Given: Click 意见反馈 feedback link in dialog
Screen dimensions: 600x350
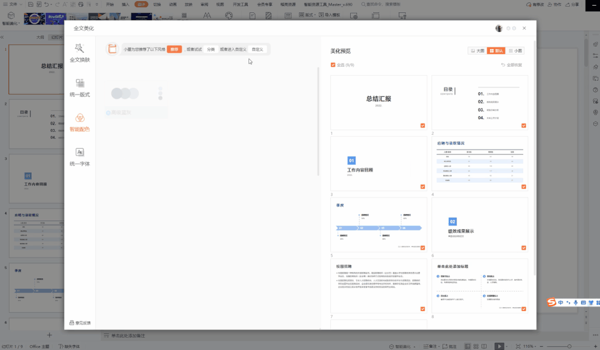Looking at the screenshot, I should coord(80,323).
